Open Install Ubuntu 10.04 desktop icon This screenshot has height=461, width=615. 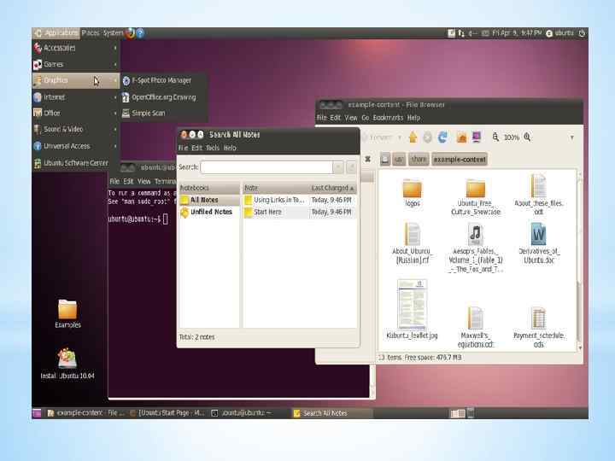pos(67,359)
